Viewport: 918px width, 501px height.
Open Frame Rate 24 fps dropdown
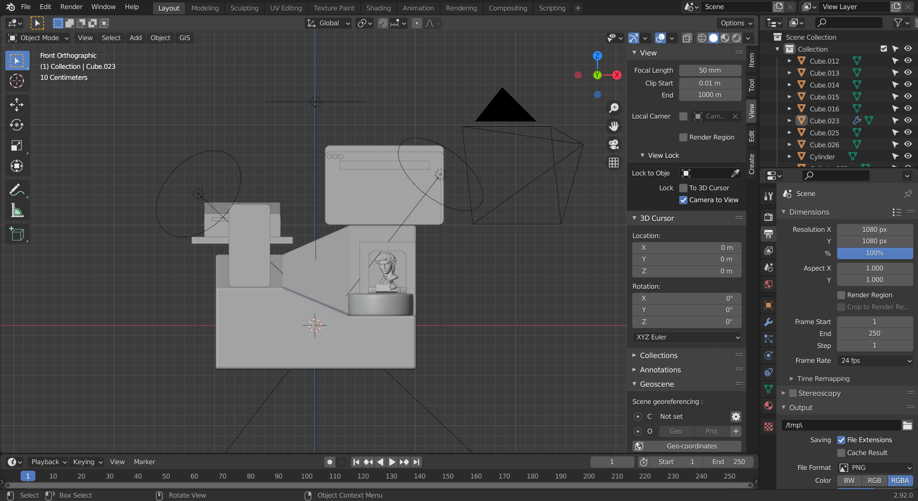[x=875, y=360]
